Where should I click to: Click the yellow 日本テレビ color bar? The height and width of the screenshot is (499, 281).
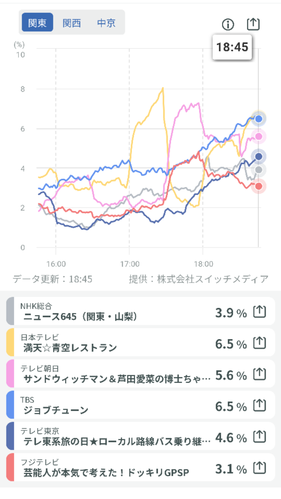(x=10, y=342)
